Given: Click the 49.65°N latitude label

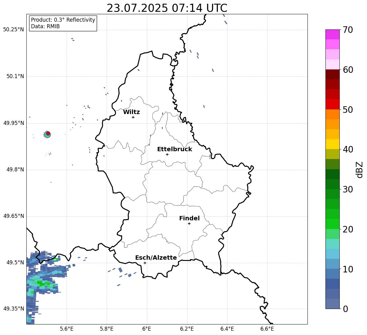Looking at the screenshot, I should coord(14,216).
